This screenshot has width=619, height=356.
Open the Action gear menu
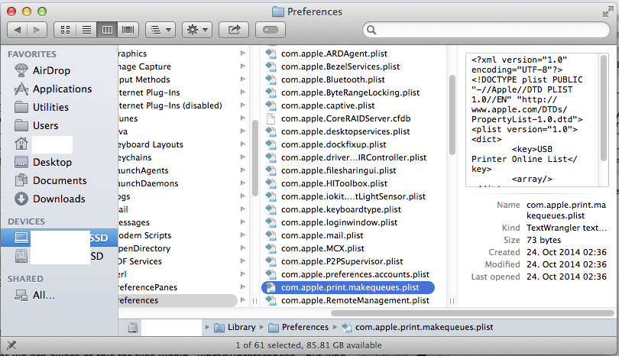point(197,30)
